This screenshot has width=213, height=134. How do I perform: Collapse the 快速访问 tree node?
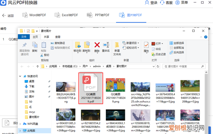pos(20,76)
